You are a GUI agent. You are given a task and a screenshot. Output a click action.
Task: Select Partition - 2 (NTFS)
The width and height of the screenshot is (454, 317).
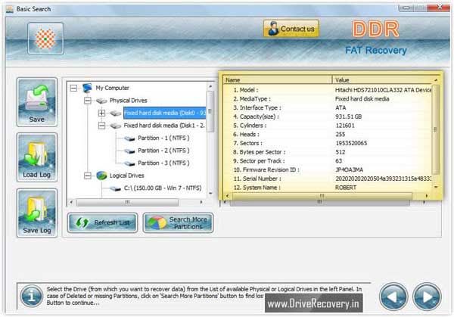tap(163, 151)
